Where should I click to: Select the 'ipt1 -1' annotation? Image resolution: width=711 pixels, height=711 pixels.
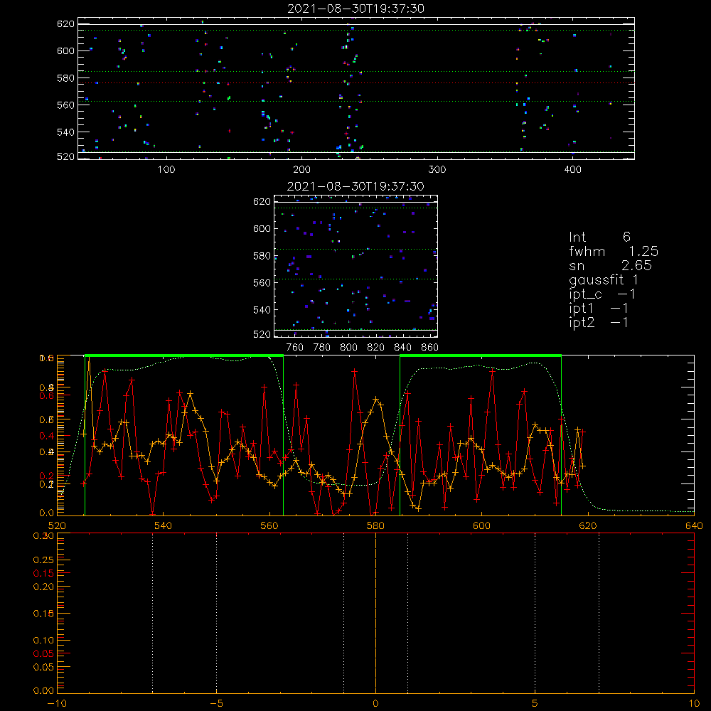click(x=599, y=309)
